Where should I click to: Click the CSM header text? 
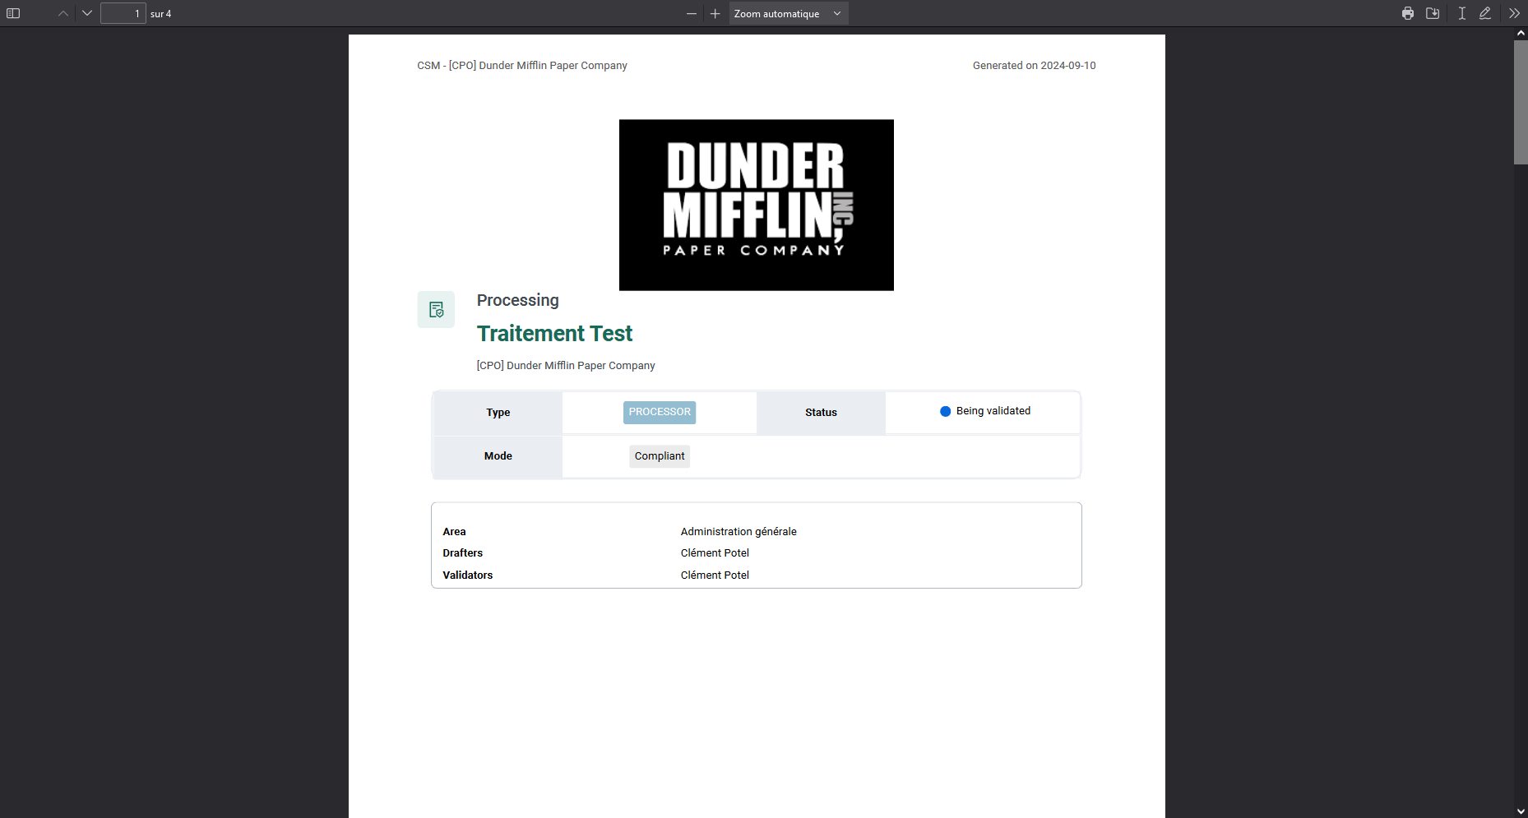(x=522, y=66)
